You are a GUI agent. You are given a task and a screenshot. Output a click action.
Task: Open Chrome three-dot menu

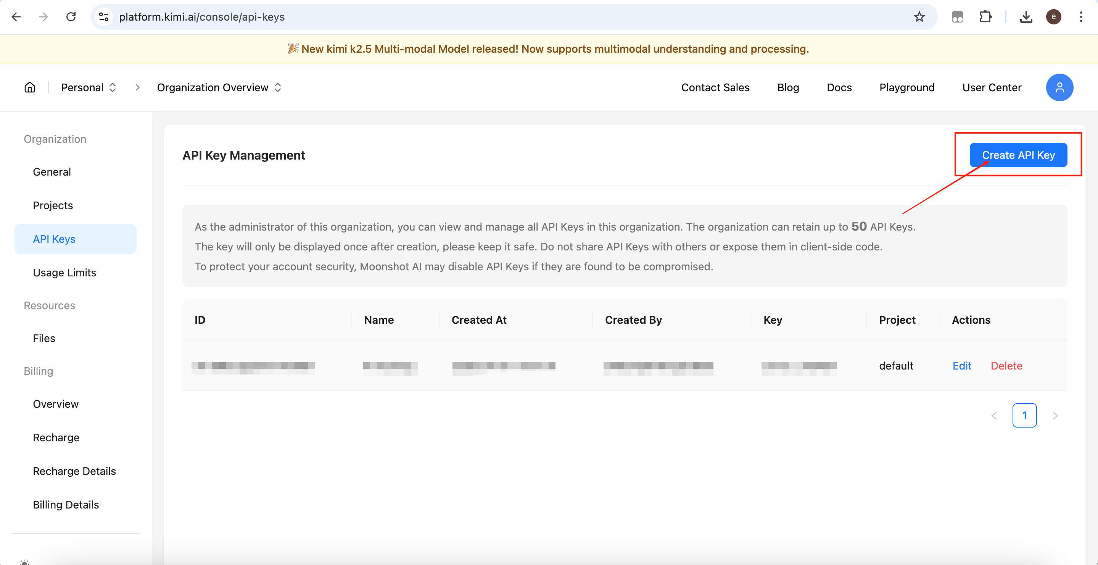pyautogui.click(x=1081, y=17)
